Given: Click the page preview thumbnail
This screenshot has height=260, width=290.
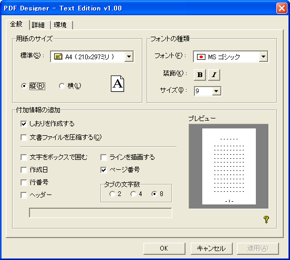Looking at the screenshot, I should click(x=229, y=166).
